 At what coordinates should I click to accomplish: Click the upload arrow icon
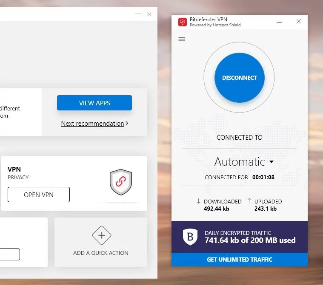click(249, 201)
